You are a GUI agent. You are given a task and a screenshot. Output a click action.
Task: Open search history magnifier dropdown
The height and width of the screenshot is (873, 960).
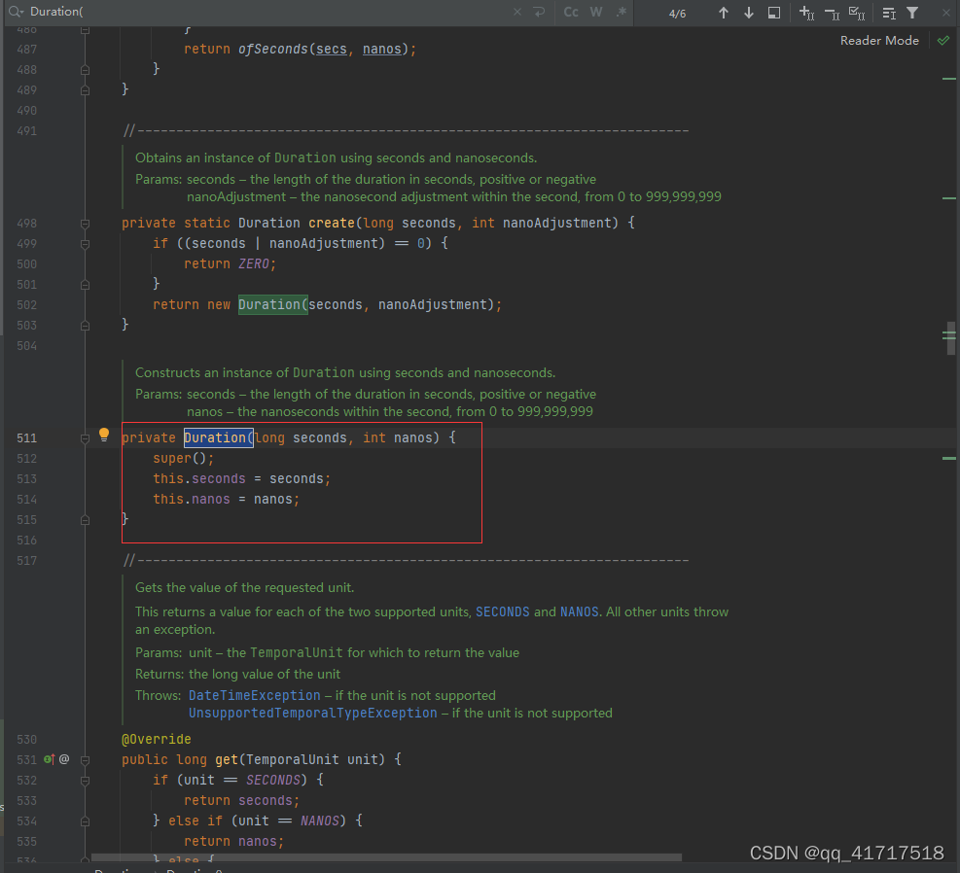coord(16,12)
